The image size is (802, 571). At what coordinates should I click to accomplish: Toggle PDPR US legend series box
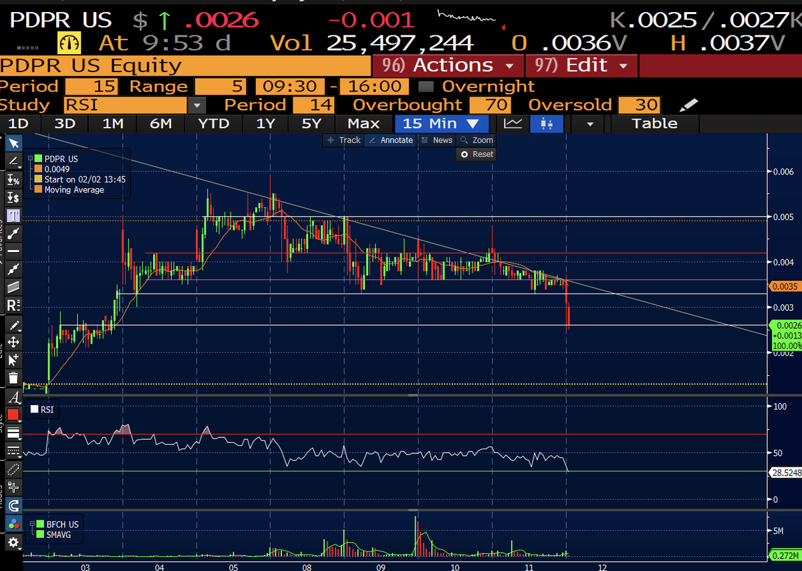pos(38,159)
